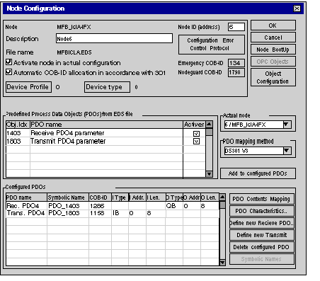Viewport: 320px width, 281px height.
Task: Toggle Active checkbox for Receive PDO4 parameter
Action: (196, 134)
